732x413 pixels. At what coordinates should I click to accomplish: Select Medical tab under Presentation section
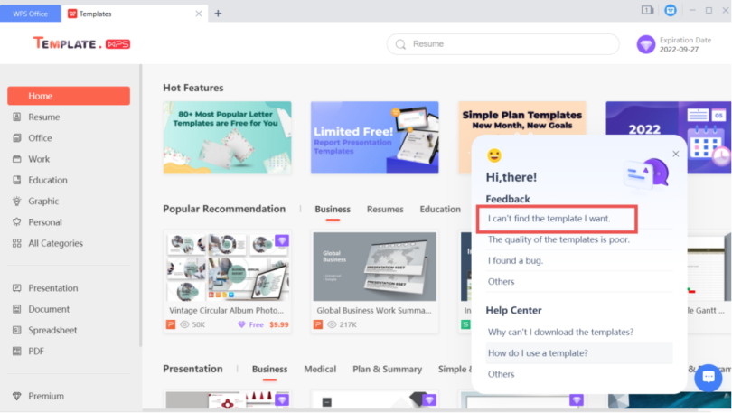(x=320, y=369)
